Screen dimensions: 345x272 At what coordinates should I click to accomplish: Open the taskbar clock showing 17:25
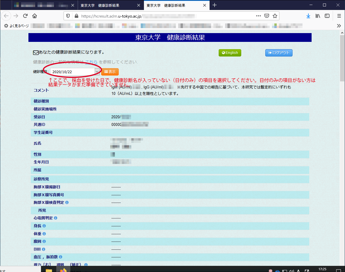(322, 269)
